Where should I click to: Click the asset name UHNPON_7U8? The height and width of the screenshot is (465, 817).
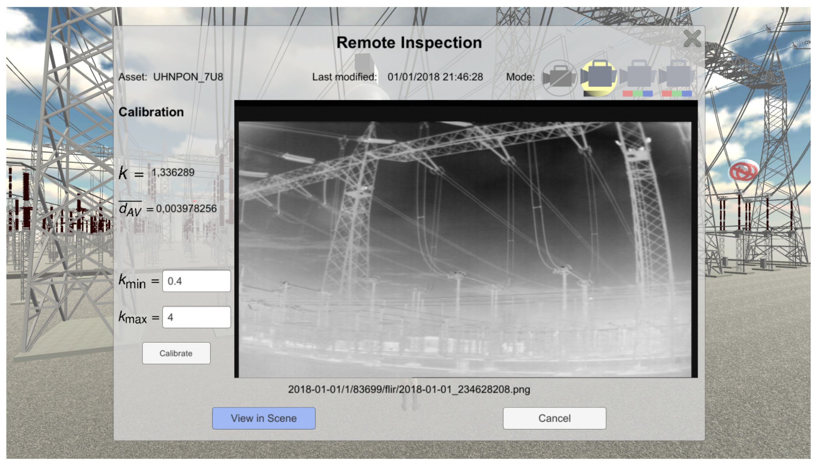(188, 77)
